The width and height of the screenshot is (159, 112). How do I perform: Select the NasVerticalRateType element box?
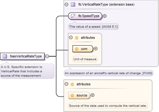tap(22, 56)
